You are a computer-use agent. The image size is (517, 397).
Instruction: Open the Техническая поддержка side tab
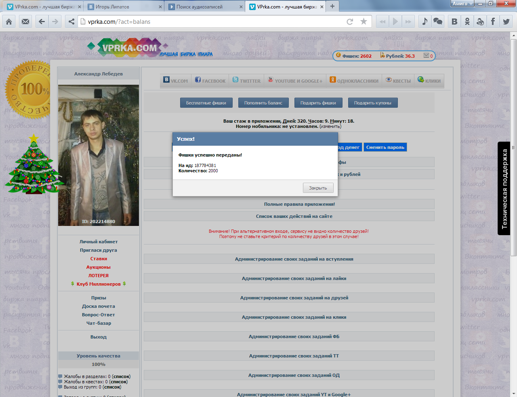pyautogui.click(x=504, y=189)
